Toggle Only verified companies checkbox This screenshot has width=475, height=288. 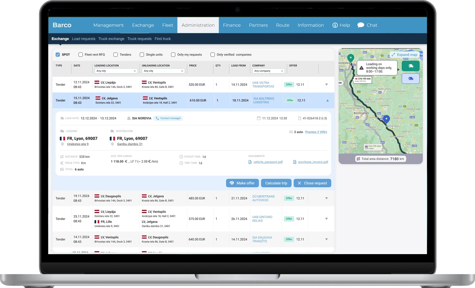tap(212, 54)
